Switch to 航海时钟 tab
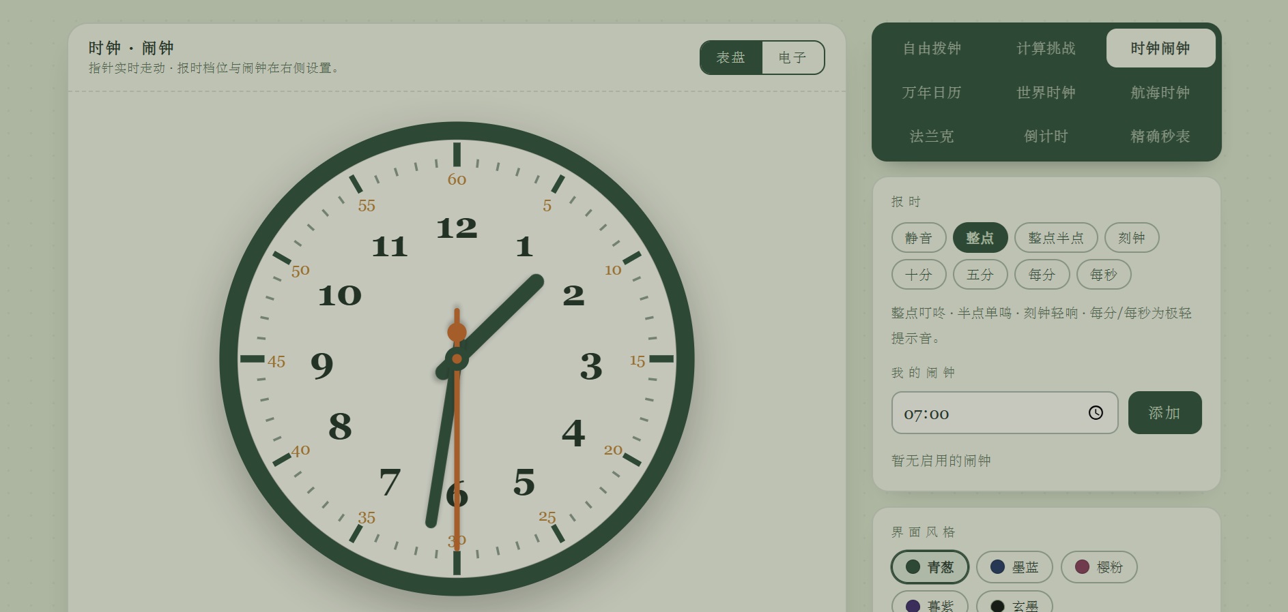Image resolution: width=1288 pixels, height=612 pixels. [1160, 92]
